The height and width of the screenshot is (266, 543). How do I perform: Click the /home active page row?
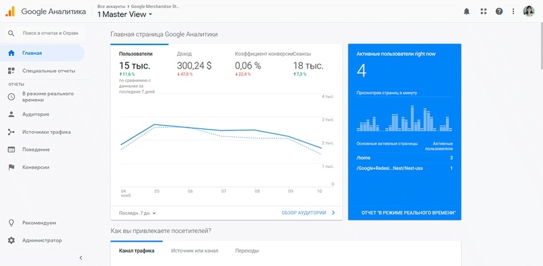tap(404, 158)
